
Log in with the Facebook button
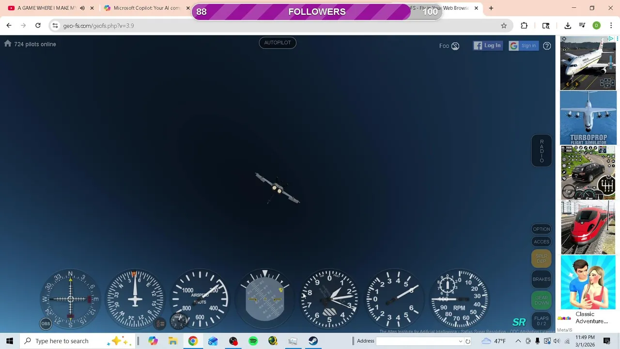488,46
